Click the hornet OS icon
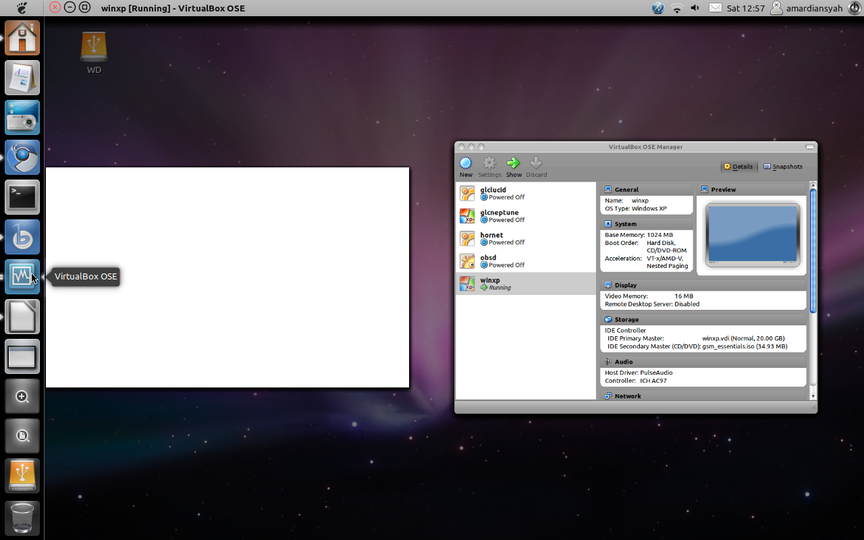Screen dimensions: 864x540 click(467, 238)
